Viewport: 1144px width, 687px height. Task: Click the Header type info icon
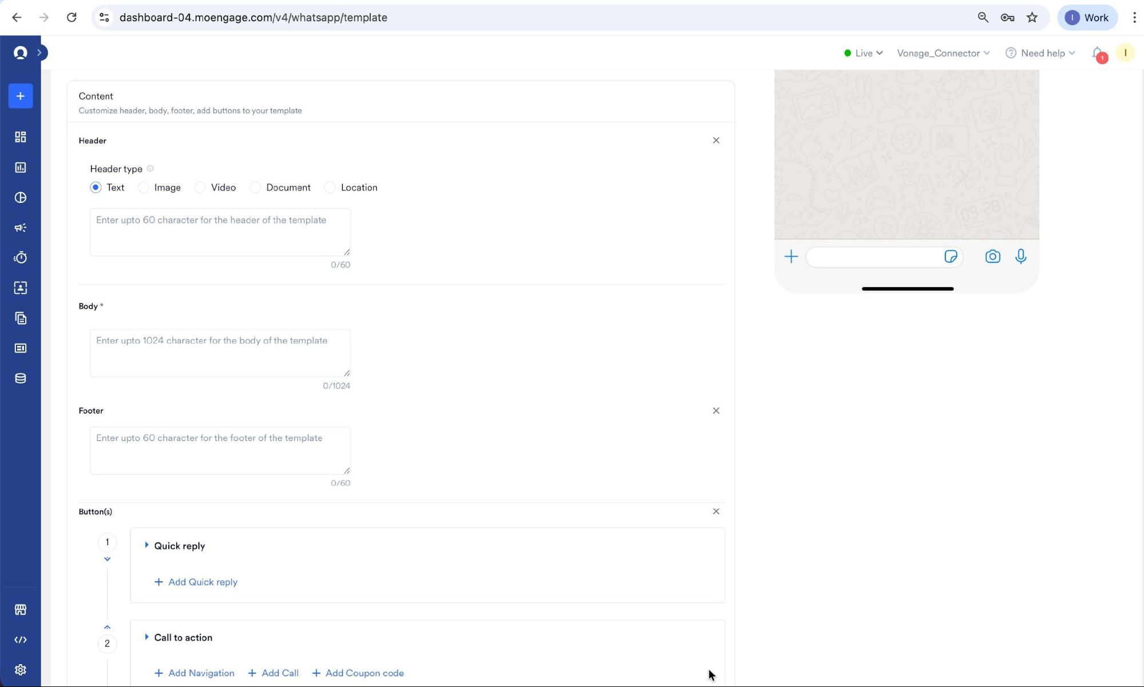151,168
